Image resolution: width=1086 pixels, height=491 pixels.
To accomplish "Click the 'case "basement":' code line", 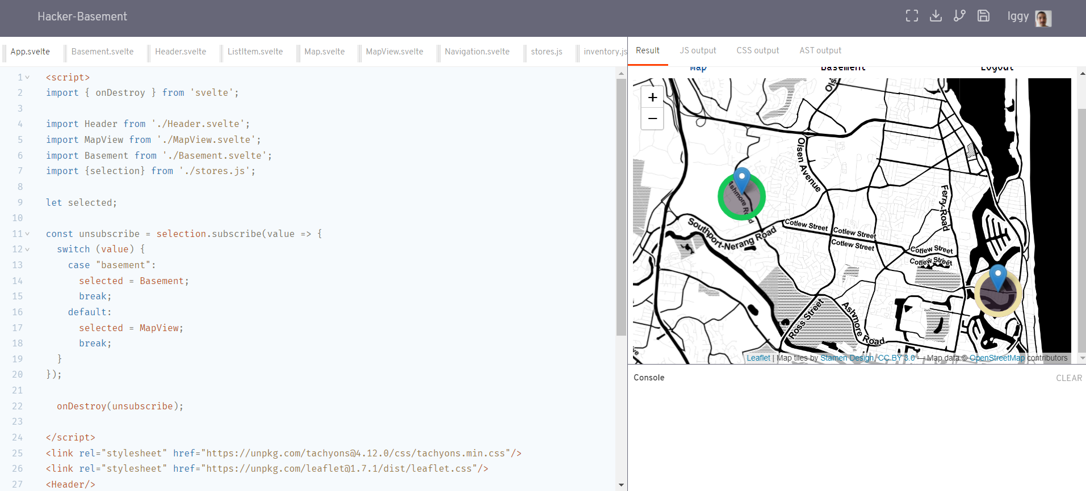I will 112,265.
